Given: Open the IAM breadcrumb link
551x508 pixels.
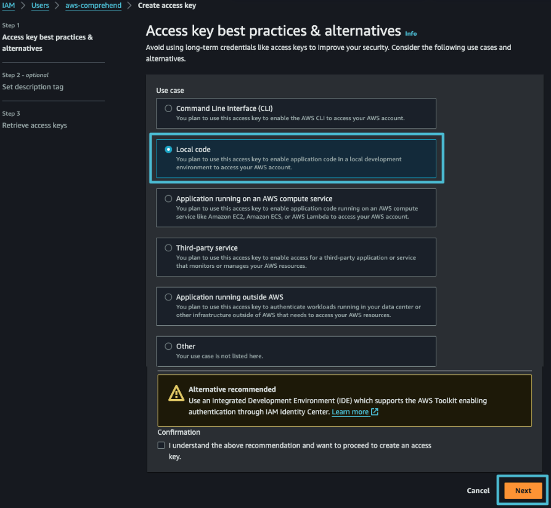Looking at the screenshot, I should click(8, 6).
